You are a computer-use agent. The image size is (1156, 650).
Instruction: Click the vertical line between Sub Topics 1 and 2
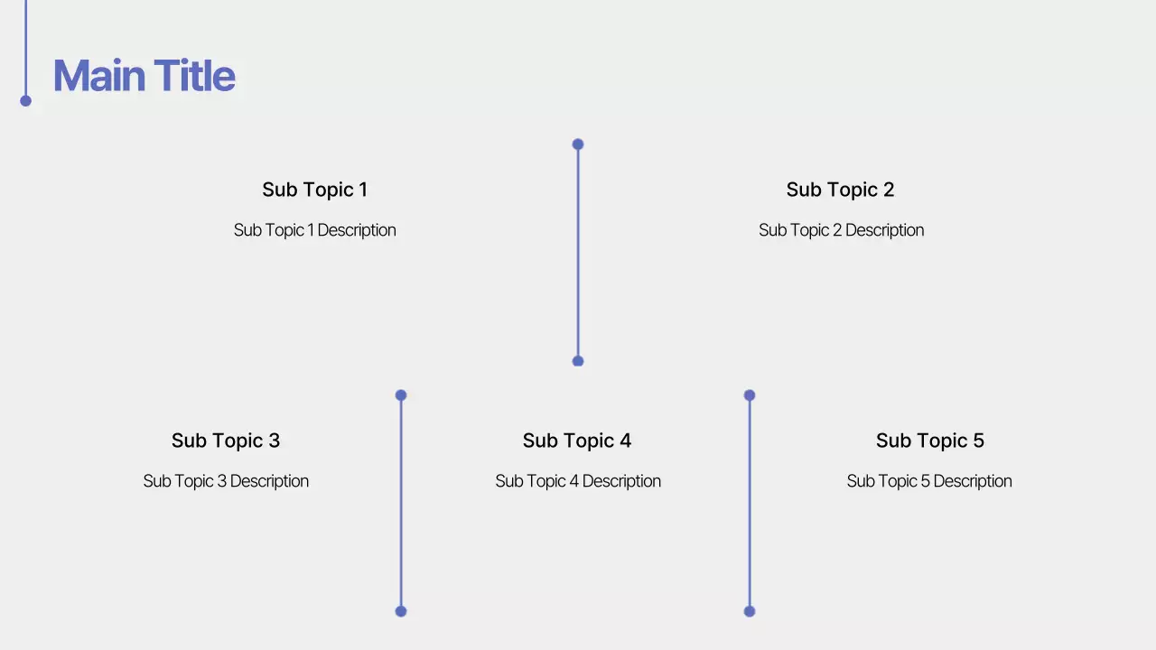[578, 253]
